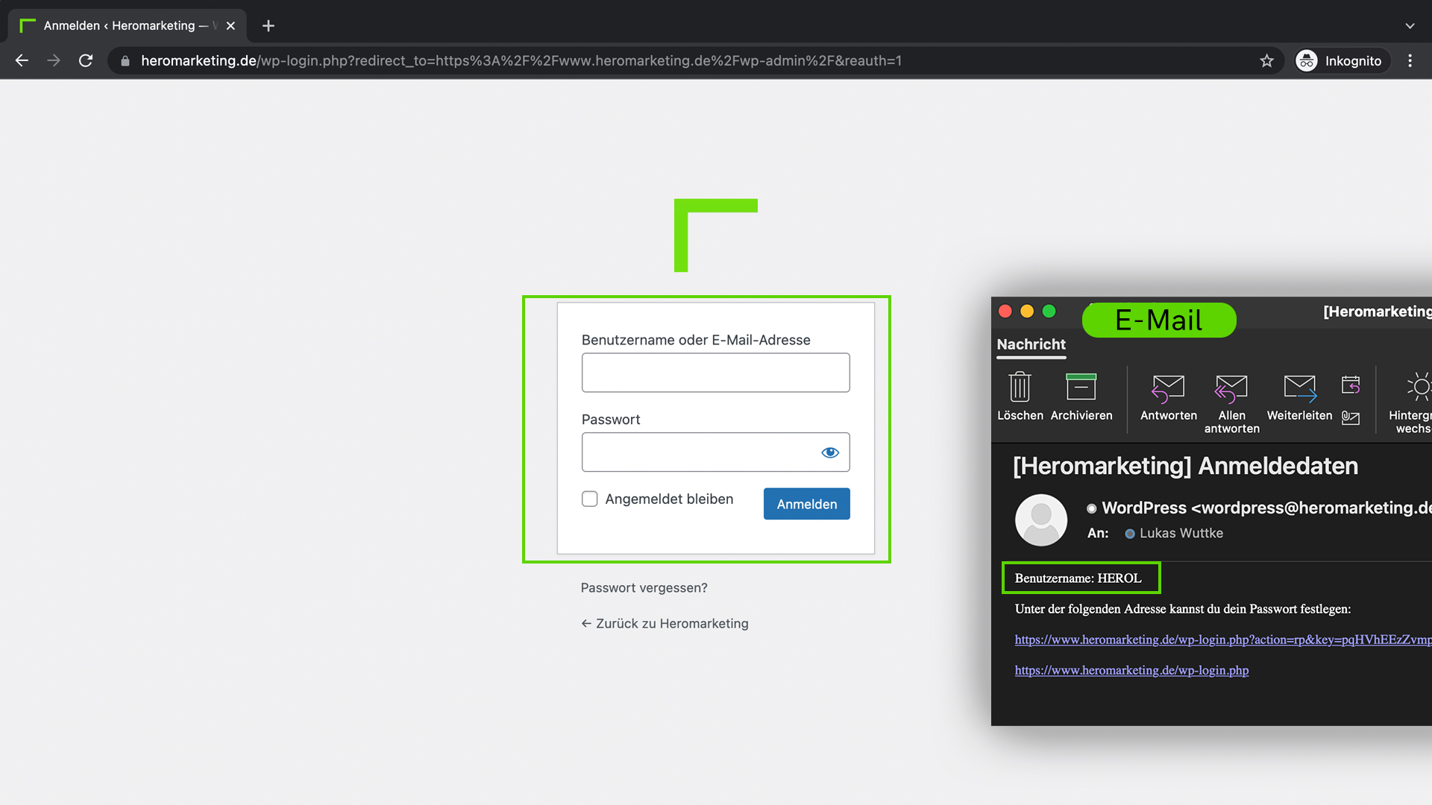The image size is (1432, 805).
Task: Bookmark this page with the star icon
Action: pos(1266,61)
